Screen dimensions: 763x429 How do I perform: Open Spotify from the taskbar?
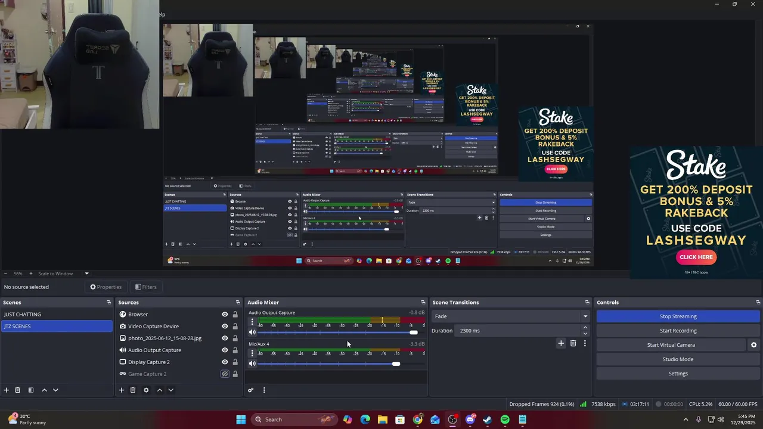click(505, 419)
